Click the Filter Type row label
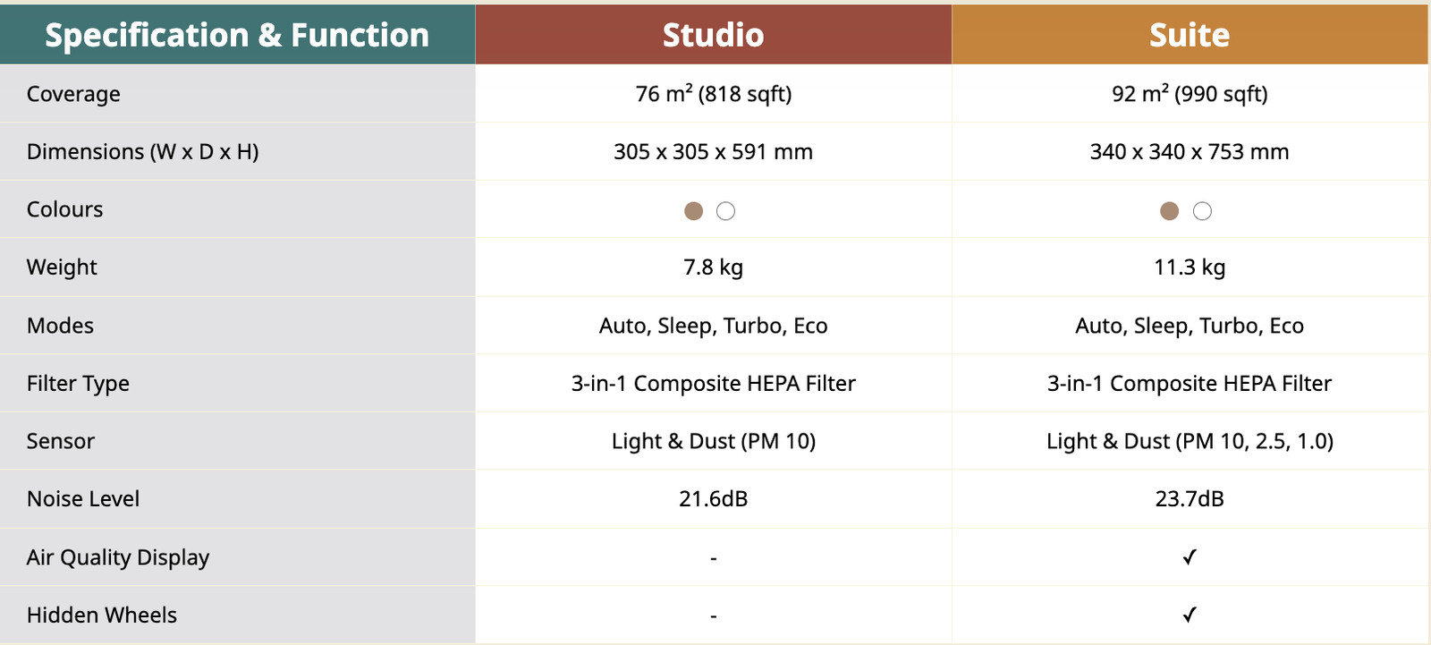The width and height of the screenshot is (1431, 645). point(78,383)
